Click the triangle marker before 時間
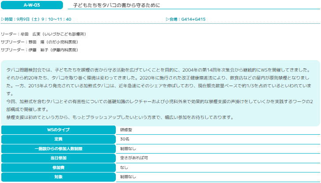 (x=3, y=19)
